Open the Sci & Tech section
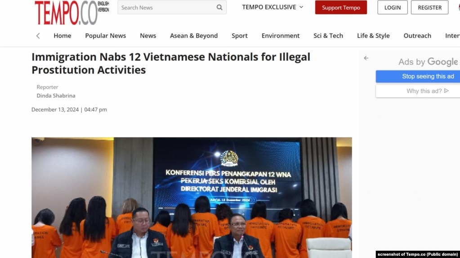Screen dimensions: 460x258 click(x=328, y=36)
